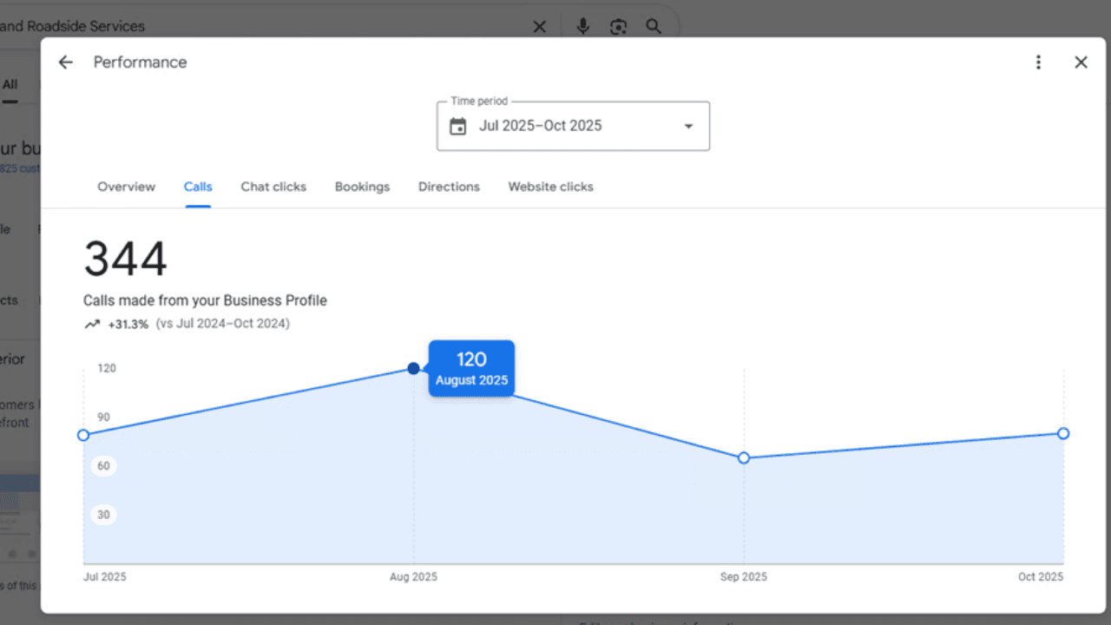Open the Bookings tab

tap(362, 187)
